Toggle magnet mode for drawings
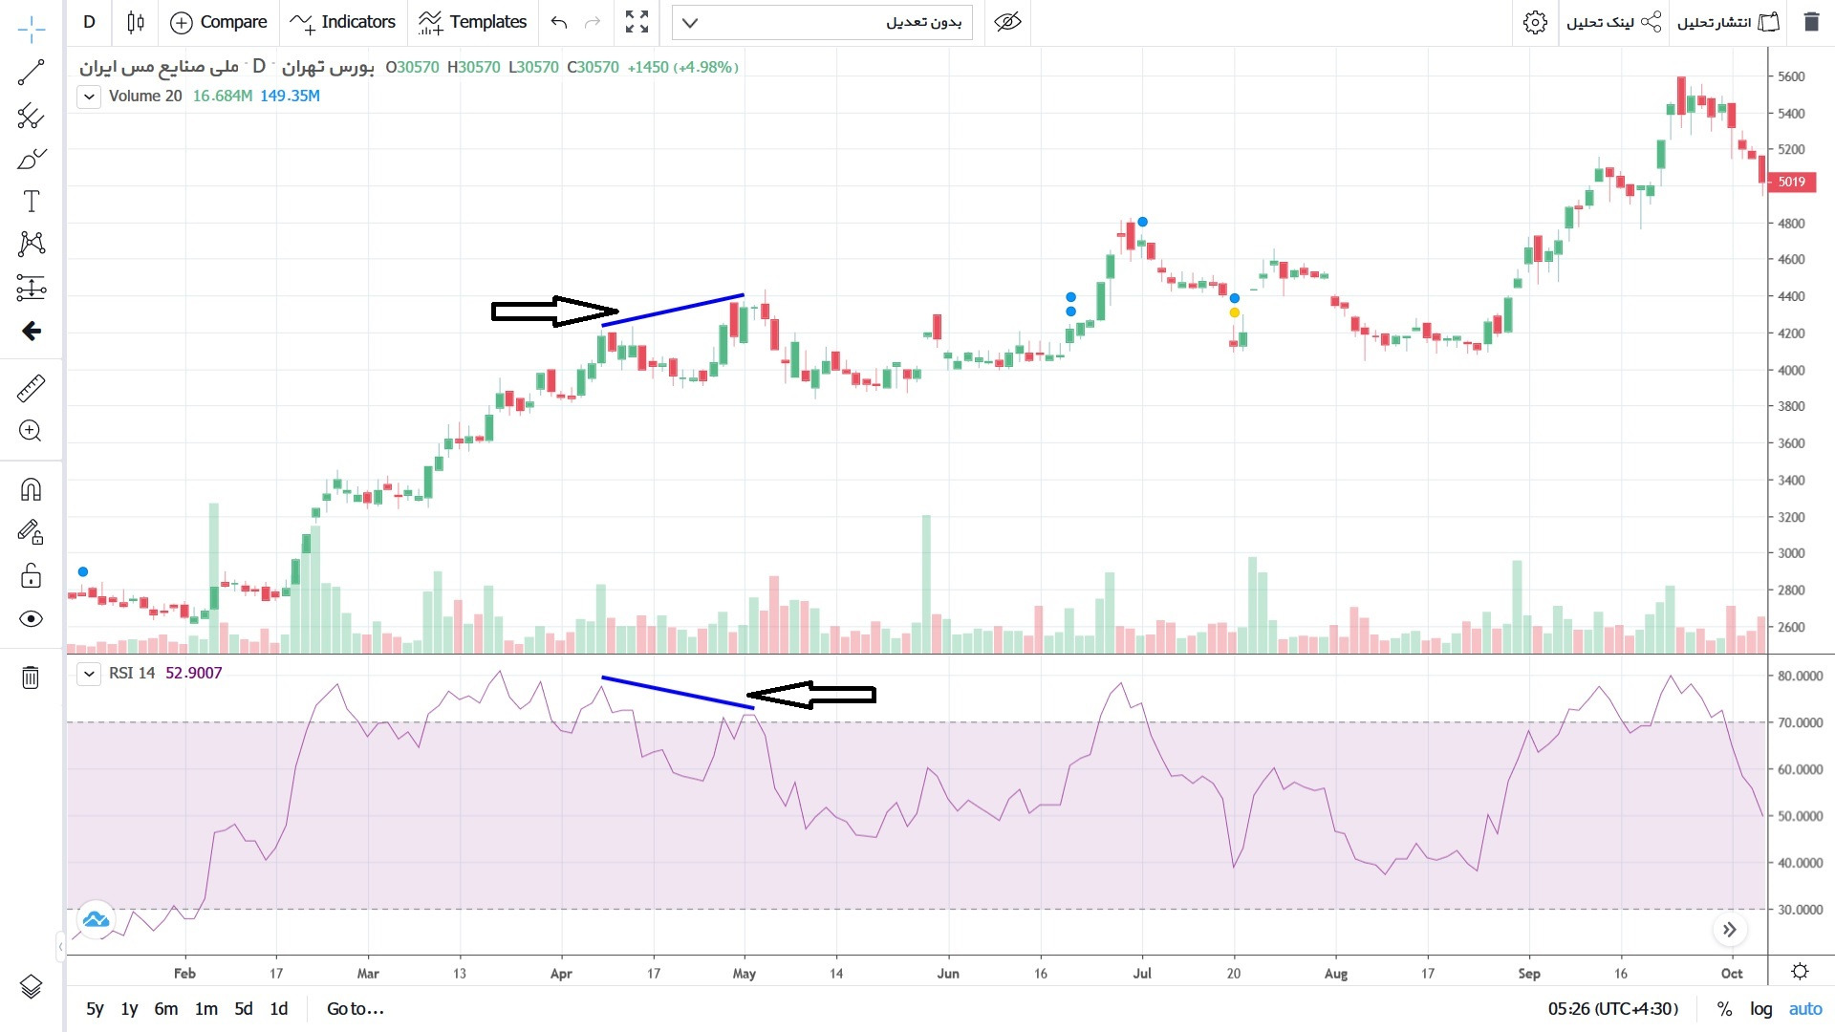This screenshot has width=1835, height=1032. [31, 489]
